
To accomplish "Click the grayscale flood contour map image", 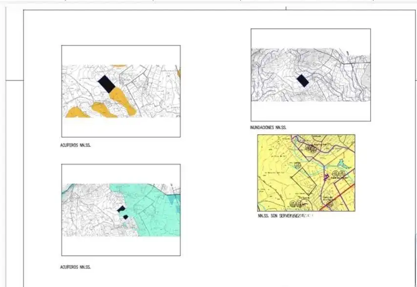I will (311, 75).
